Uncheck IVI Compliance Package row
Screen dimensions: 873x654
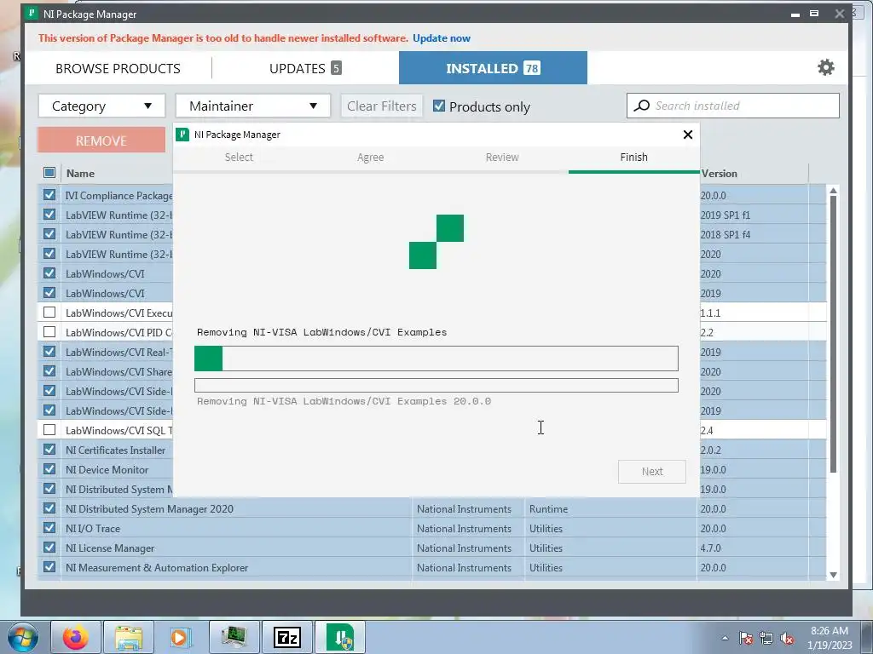click(49, 195)
